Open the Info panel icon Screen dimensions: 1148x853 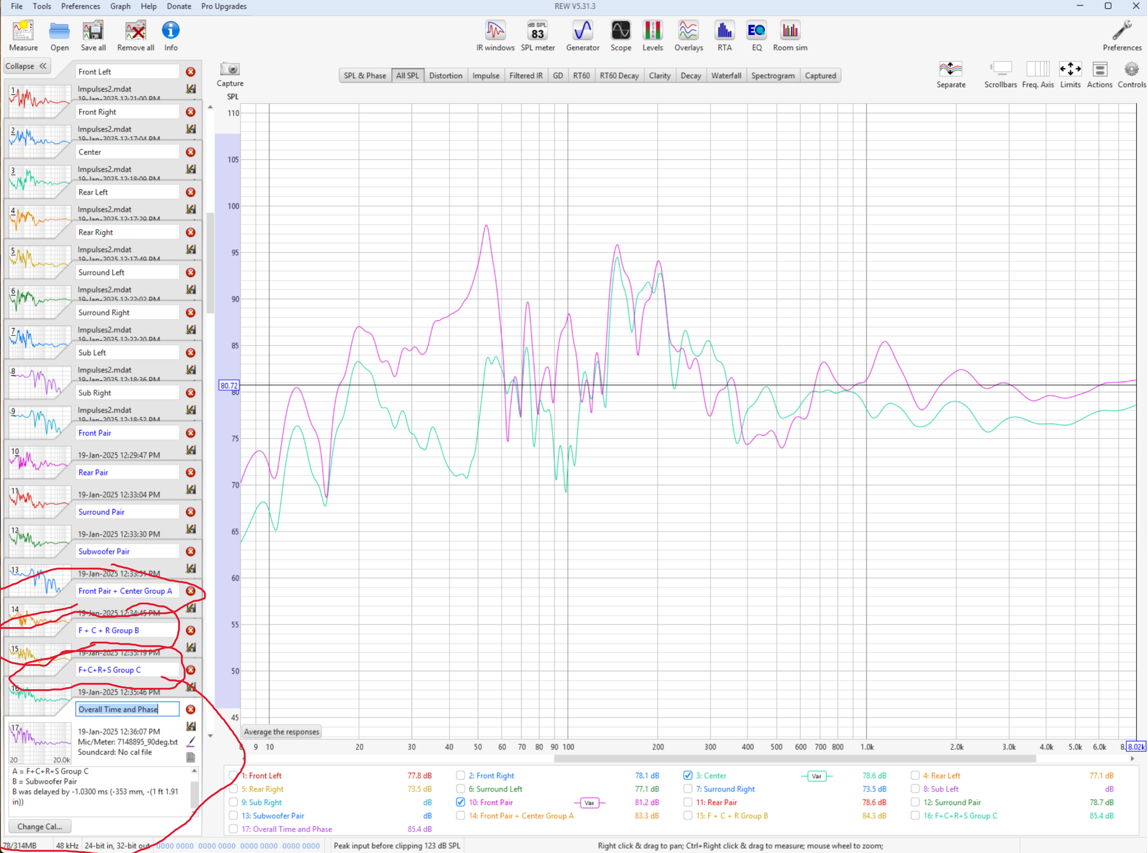point(171,36)
